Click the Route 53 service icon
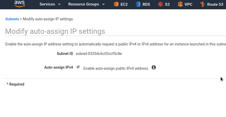 click(203, 4)
